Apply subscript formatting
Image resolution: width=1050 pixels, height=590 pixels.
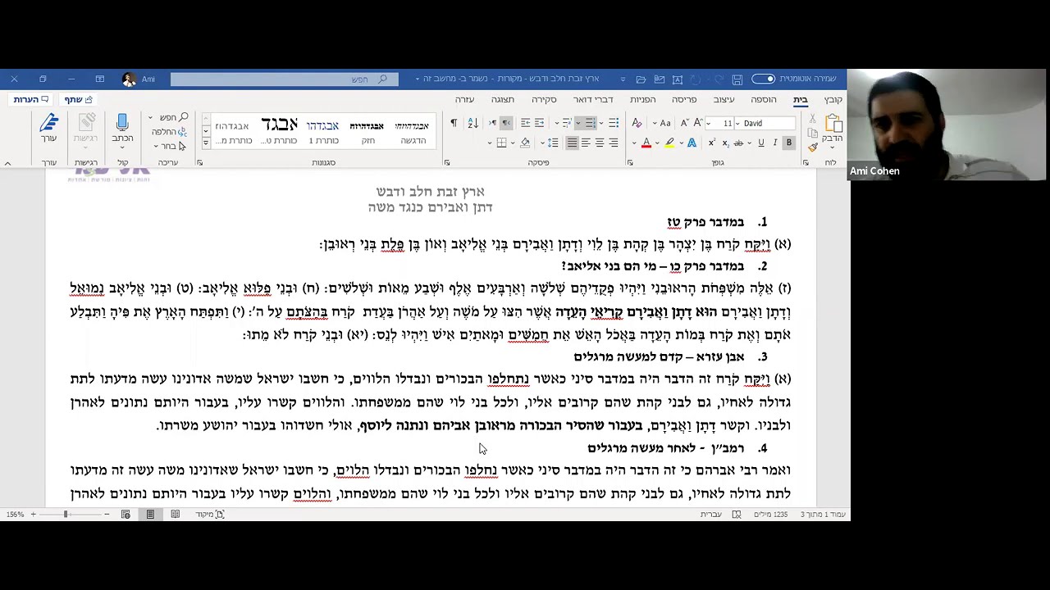pos(724,143)
